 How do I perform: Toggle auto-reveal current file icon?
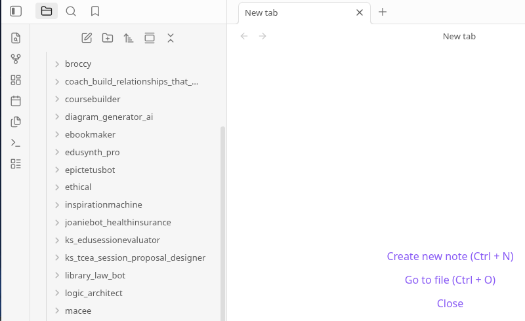tap(150, 38)
